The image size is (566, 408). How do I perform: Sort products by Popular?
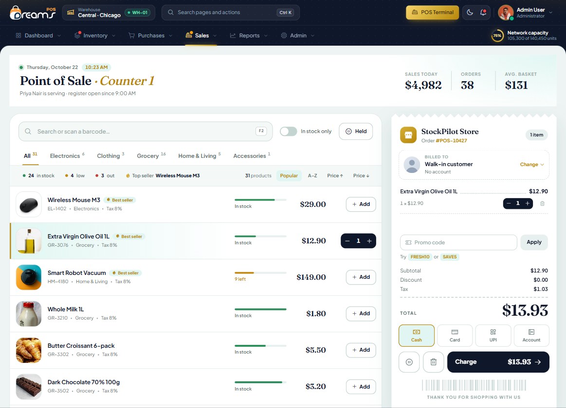289,176
